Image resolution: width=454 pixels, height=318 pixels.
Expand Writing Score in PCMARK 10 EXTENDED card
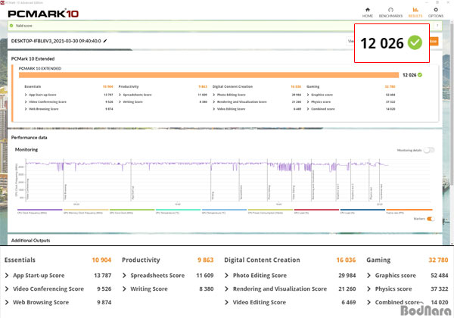click(120, 102)
